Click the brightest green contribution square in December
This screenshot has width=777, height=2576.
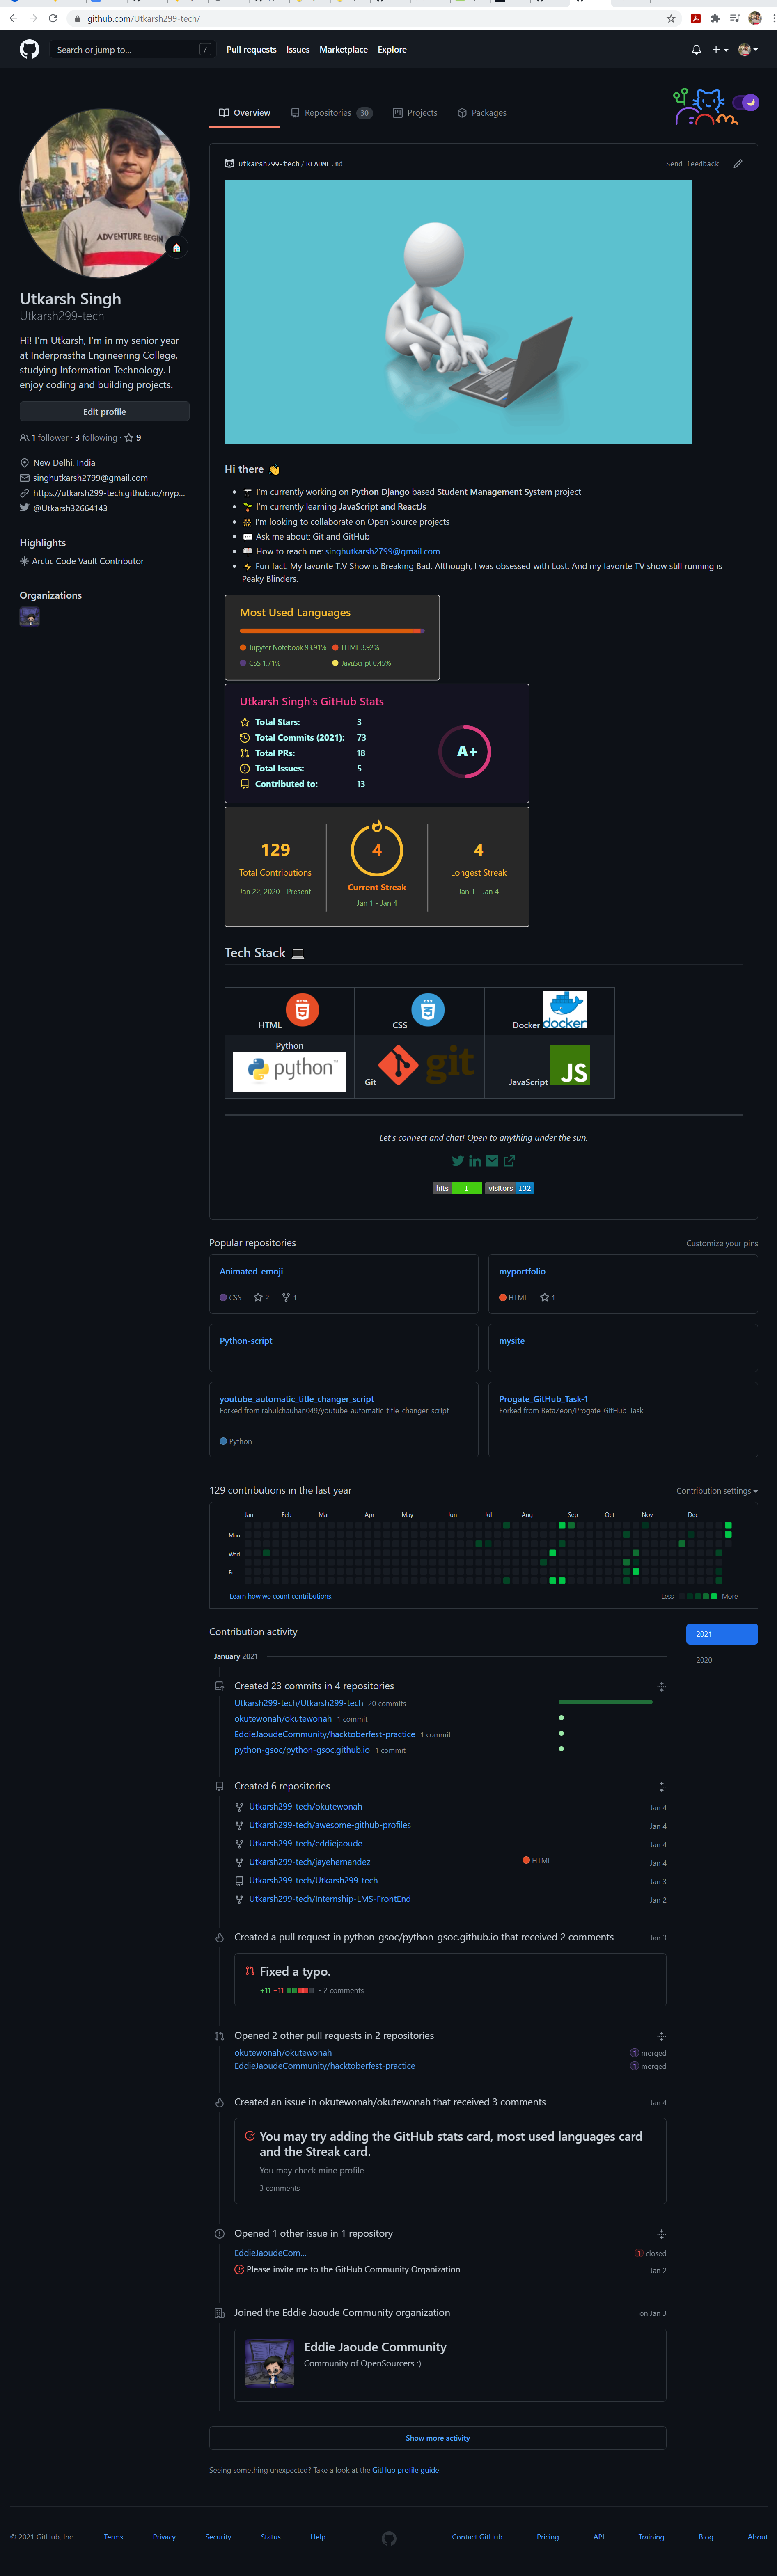(728, 1525)
